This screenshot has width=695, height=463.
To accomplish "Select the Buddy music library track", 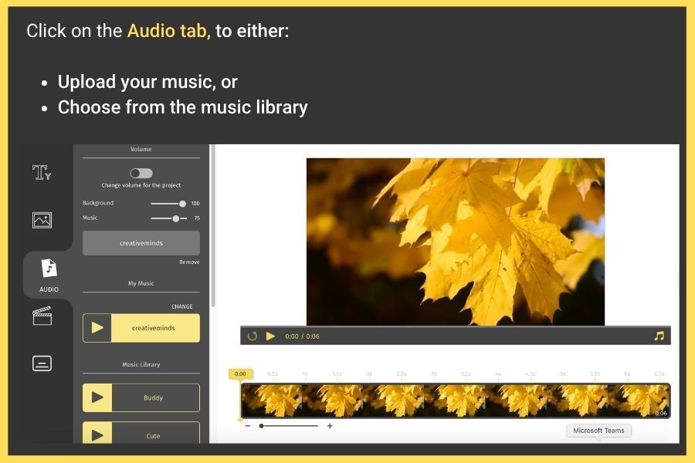I will (x=154, y=397).
